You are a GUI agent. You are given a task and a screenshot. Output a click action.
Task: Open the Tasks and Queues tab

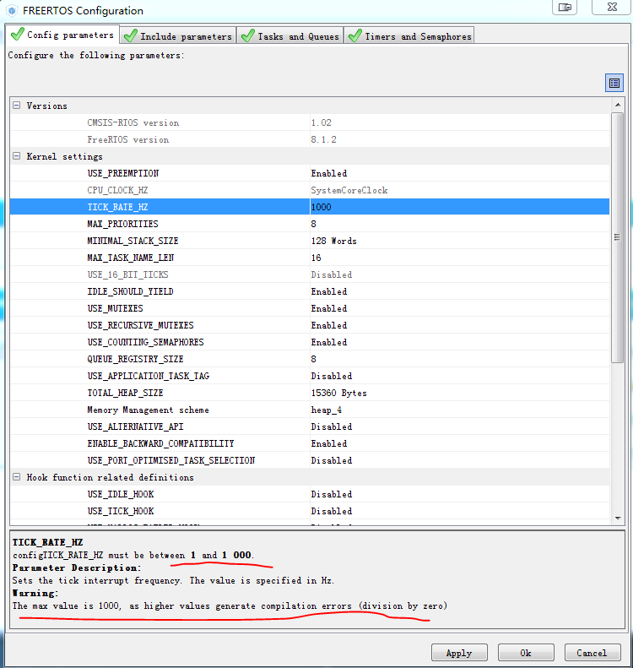pyautogui.click(x=289, y=36)
